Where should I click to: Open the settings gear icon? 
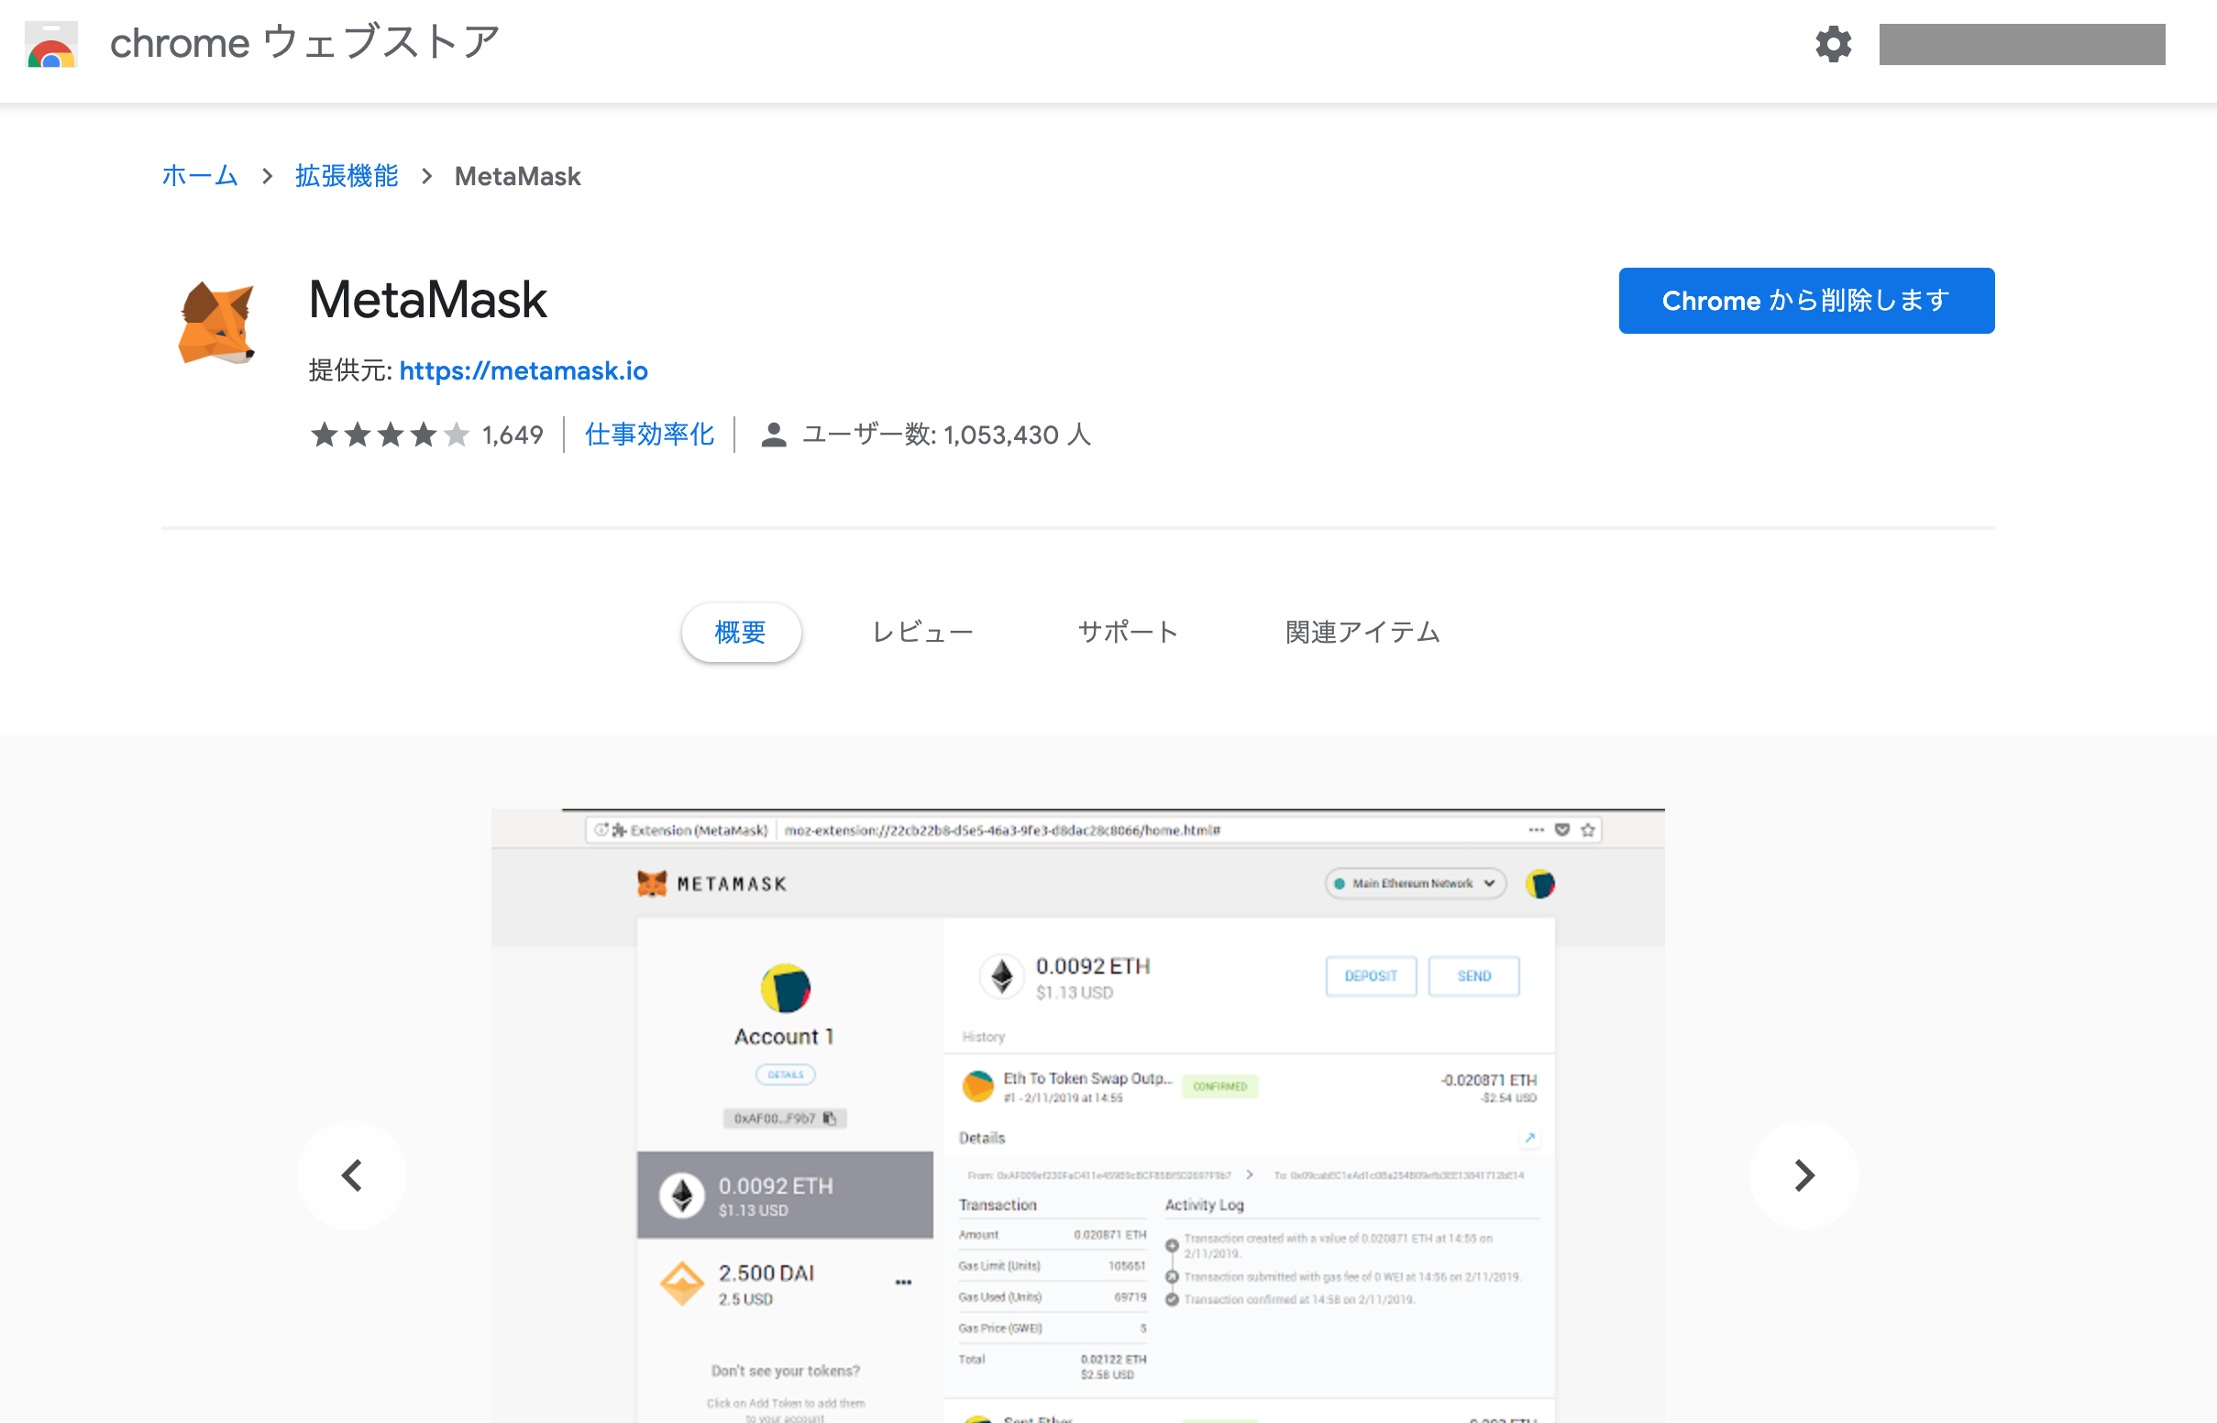pyautogui.click(x=1833, y=44)
